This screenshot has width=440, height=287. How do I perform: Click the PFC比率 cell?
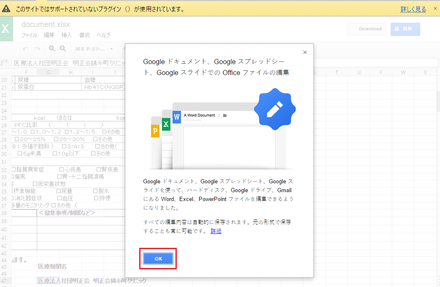[x=26, y=125]
